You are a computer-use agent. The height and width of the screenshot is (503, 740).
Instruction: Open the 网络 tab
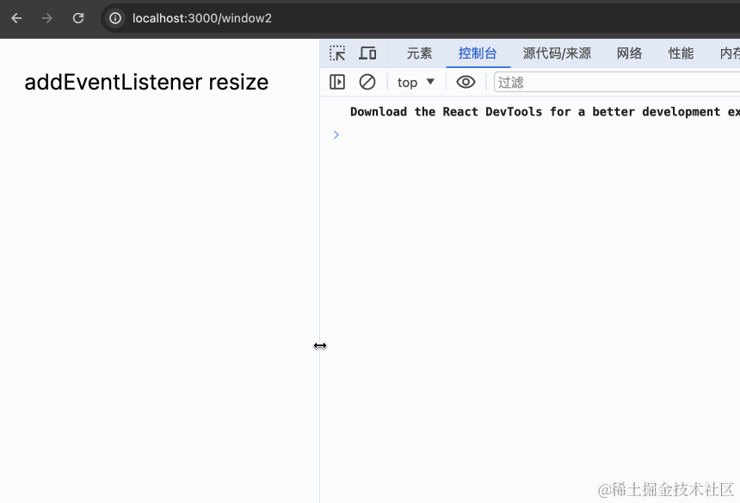(x=629, y=53)
